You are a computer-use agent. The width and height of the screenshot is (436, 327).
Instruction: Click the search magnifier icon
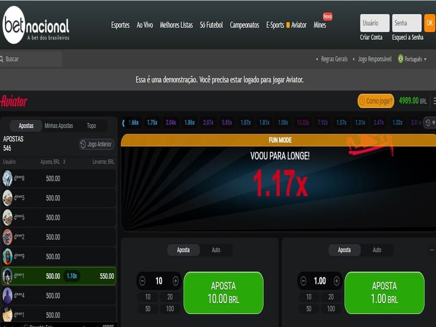click(x=2, y=59)
